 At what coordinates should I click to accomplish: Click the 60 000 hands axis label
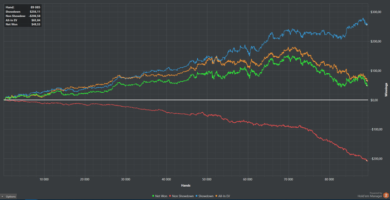coord(248,179)
